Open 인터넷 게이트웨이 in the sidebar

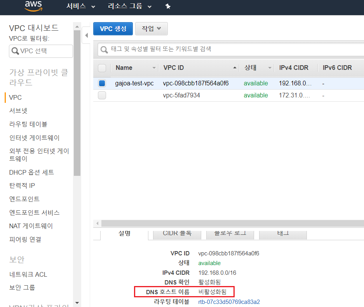(x=34, y=138)
